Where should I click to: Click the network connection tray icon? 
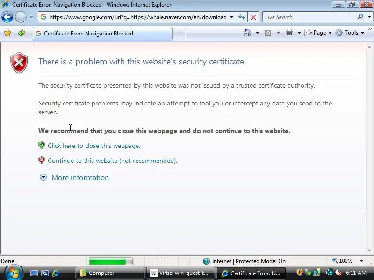330,273
